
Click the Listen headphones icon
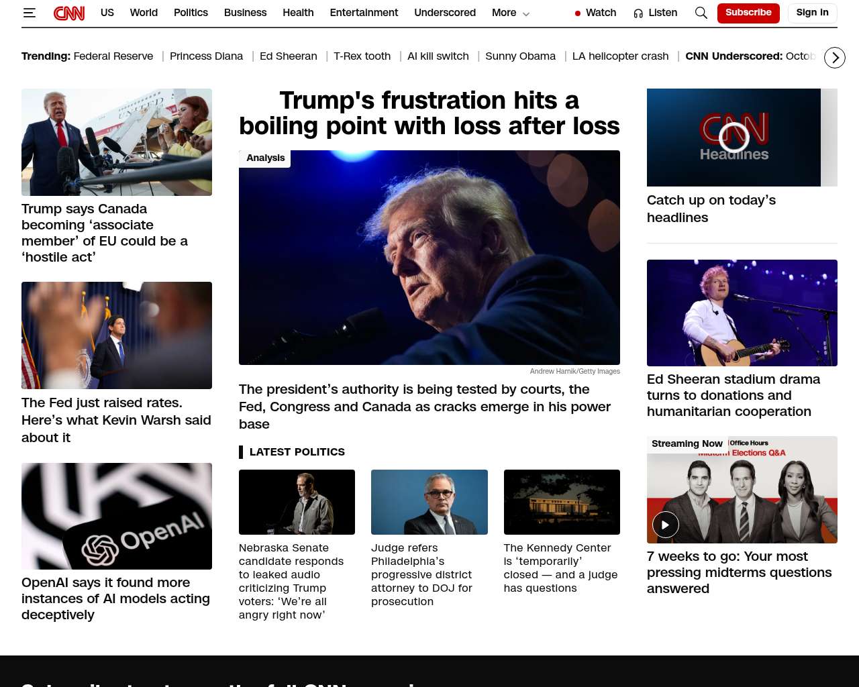pos(638,13)
